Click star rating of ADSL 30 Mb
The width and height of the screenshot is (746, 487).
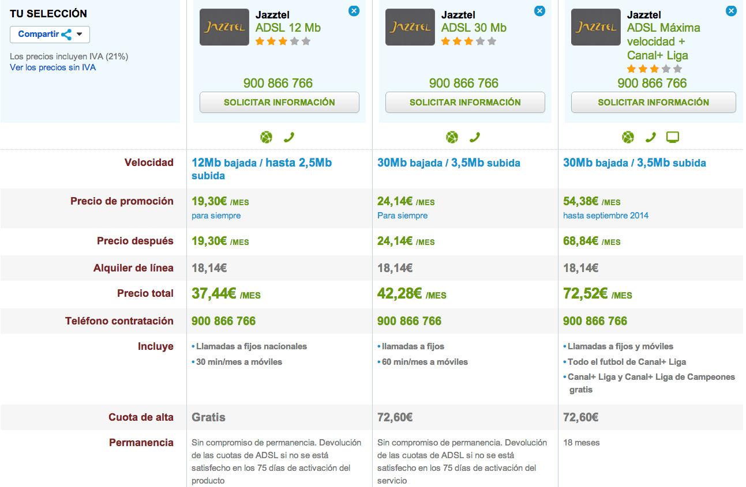pos(468,41)
